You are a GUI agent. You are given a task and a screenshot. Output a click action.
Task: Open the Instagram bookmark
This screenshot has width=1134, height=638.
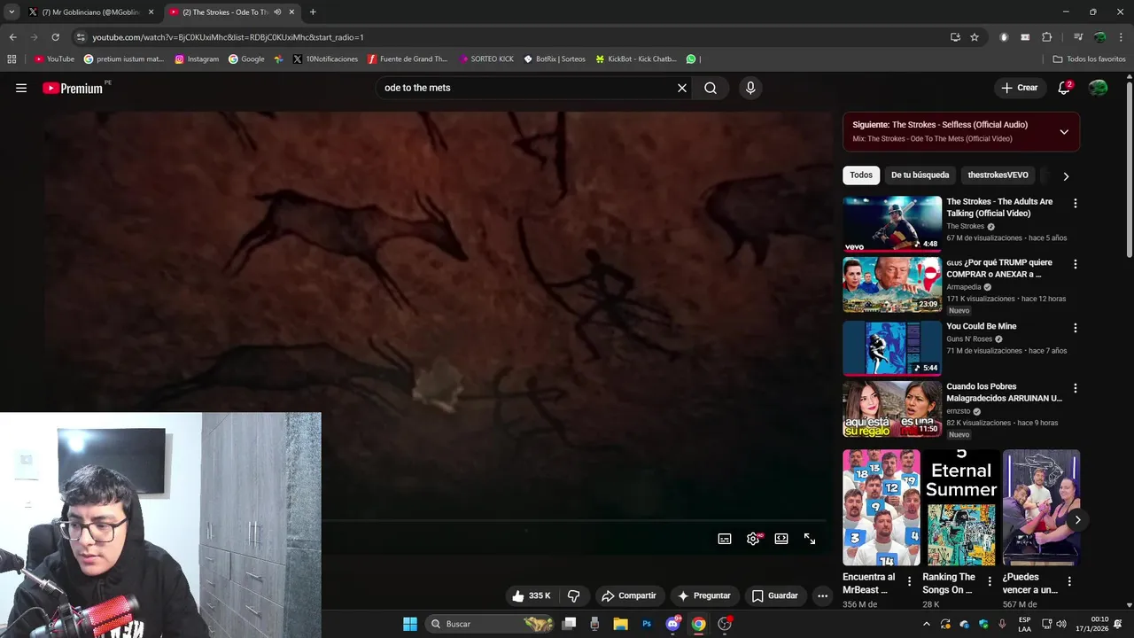click(x=197, y=59)
